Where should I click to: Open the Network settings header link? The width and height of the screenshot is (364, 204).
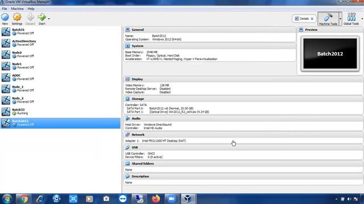click(x=138, y=135)
